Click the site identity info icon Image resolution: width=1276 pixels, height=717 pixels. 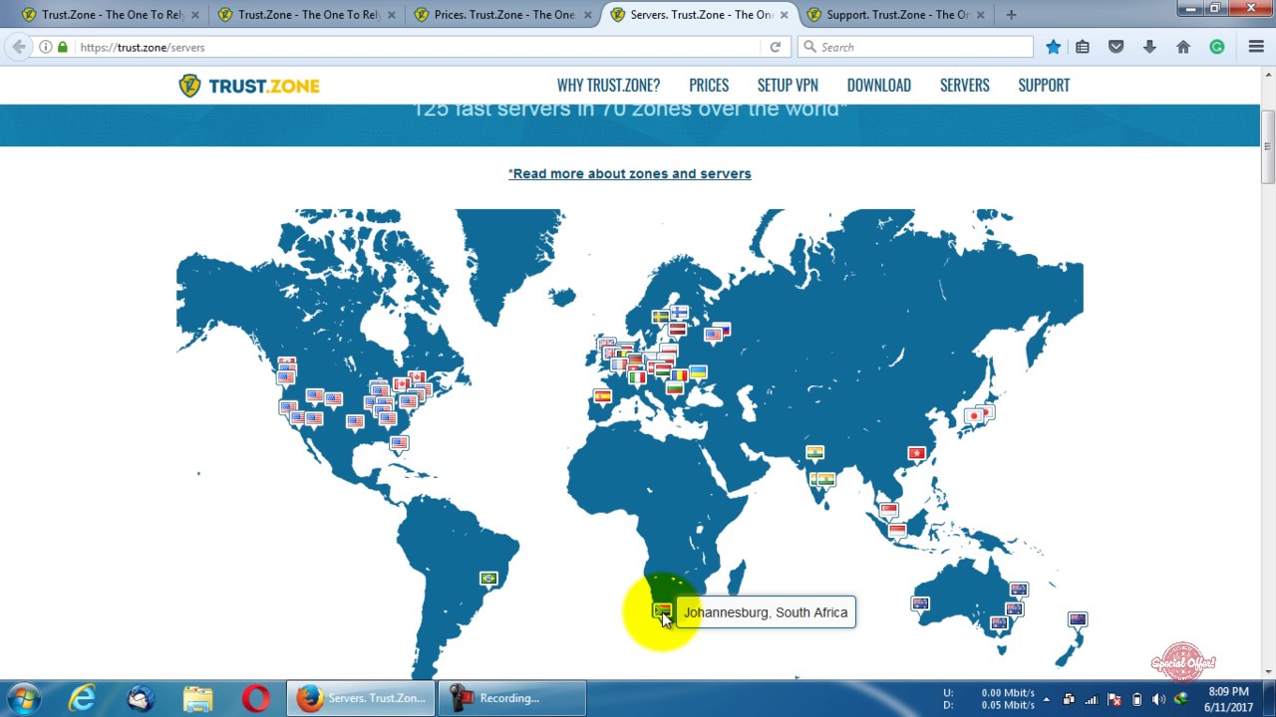[46, 47]
